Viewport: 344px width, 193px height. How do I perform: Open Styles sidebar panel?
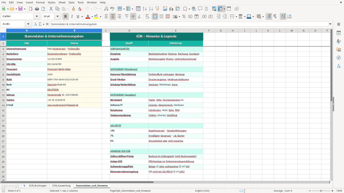pos(339,41)
